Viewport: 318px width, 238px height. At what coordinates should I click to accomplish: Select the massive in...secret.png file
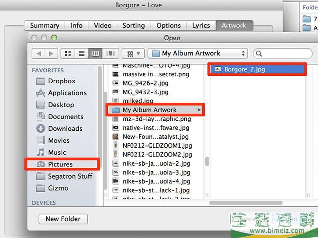point(156,74)
